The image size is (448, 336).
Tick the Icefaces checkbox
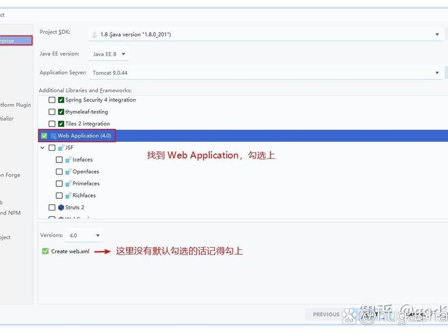click(x=59, y=160)
